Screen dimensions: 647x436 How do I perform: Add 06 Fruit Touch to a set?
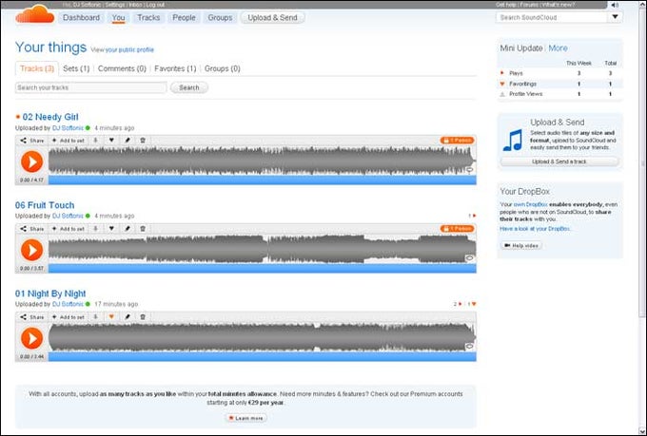(69, 229)
